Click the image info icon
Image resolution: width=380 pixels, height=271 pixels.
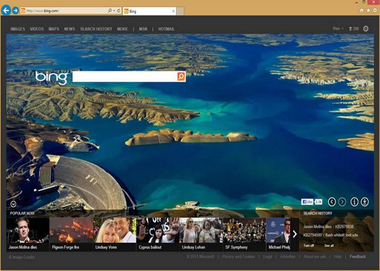coord(355,202)
